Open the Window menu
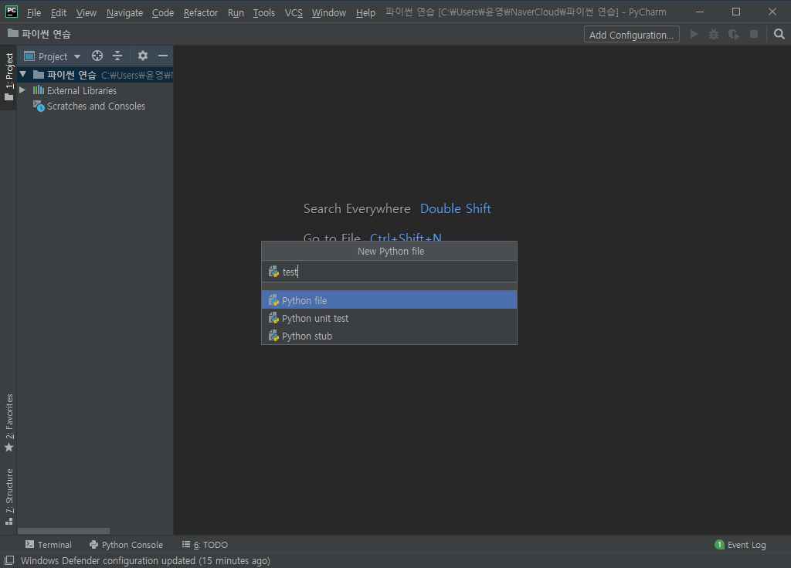This screenshot has height=568, width=791. 329,12
